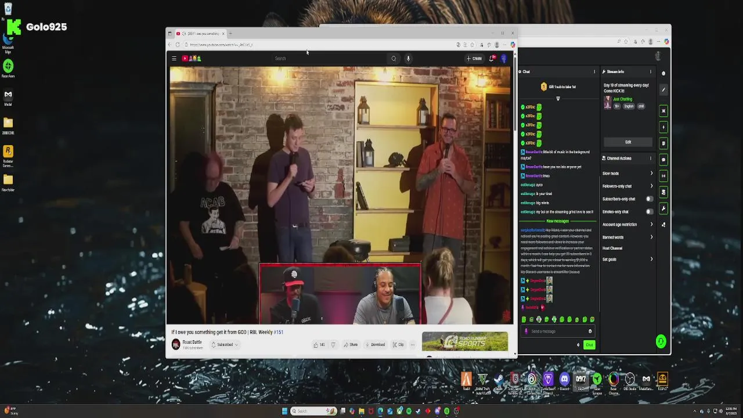Screen dimensions: 743x418
Task: Open Channel Actions panel options menu
Action: pos(650,158)
